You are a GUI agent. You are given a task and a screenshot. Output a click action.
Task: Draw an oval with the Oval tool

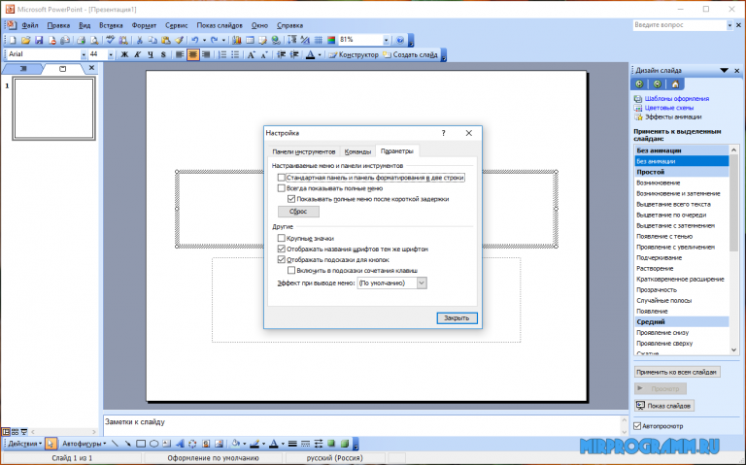(x=153, y=444)
